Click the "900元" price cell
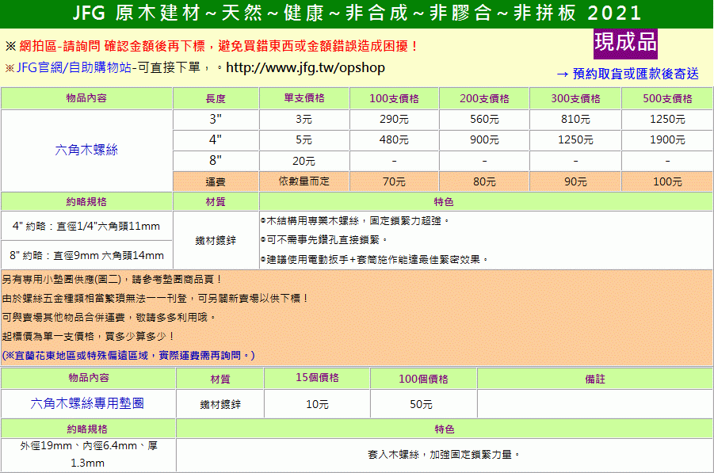The image size is (714, 473). (x=484, y=139)
